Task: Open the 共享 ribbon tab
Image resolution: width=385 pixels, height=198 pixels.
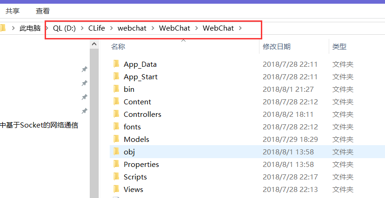Action: click(x=13, y=11)
